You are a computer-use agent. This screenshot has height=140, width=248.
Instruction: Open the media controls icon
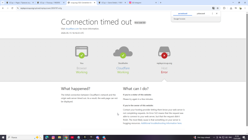coord(236,8)
